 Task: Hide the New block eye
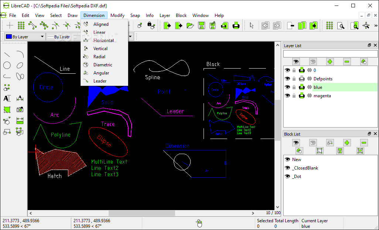click(287, 159)
